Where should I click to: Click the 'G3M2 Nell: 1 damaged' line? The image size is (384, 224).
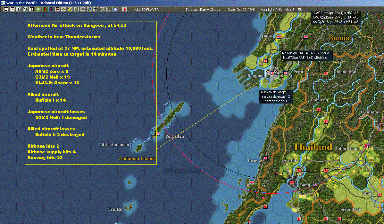coord(61,117)
